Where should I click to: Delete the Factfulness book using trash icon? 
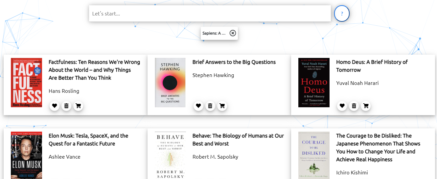point(66,106)
